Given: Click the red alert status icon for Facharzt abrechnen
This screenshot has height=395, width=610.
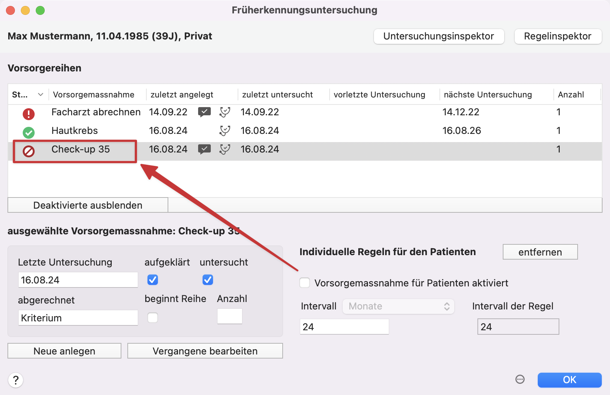Looking at the screenshot, I should point(29,114).
